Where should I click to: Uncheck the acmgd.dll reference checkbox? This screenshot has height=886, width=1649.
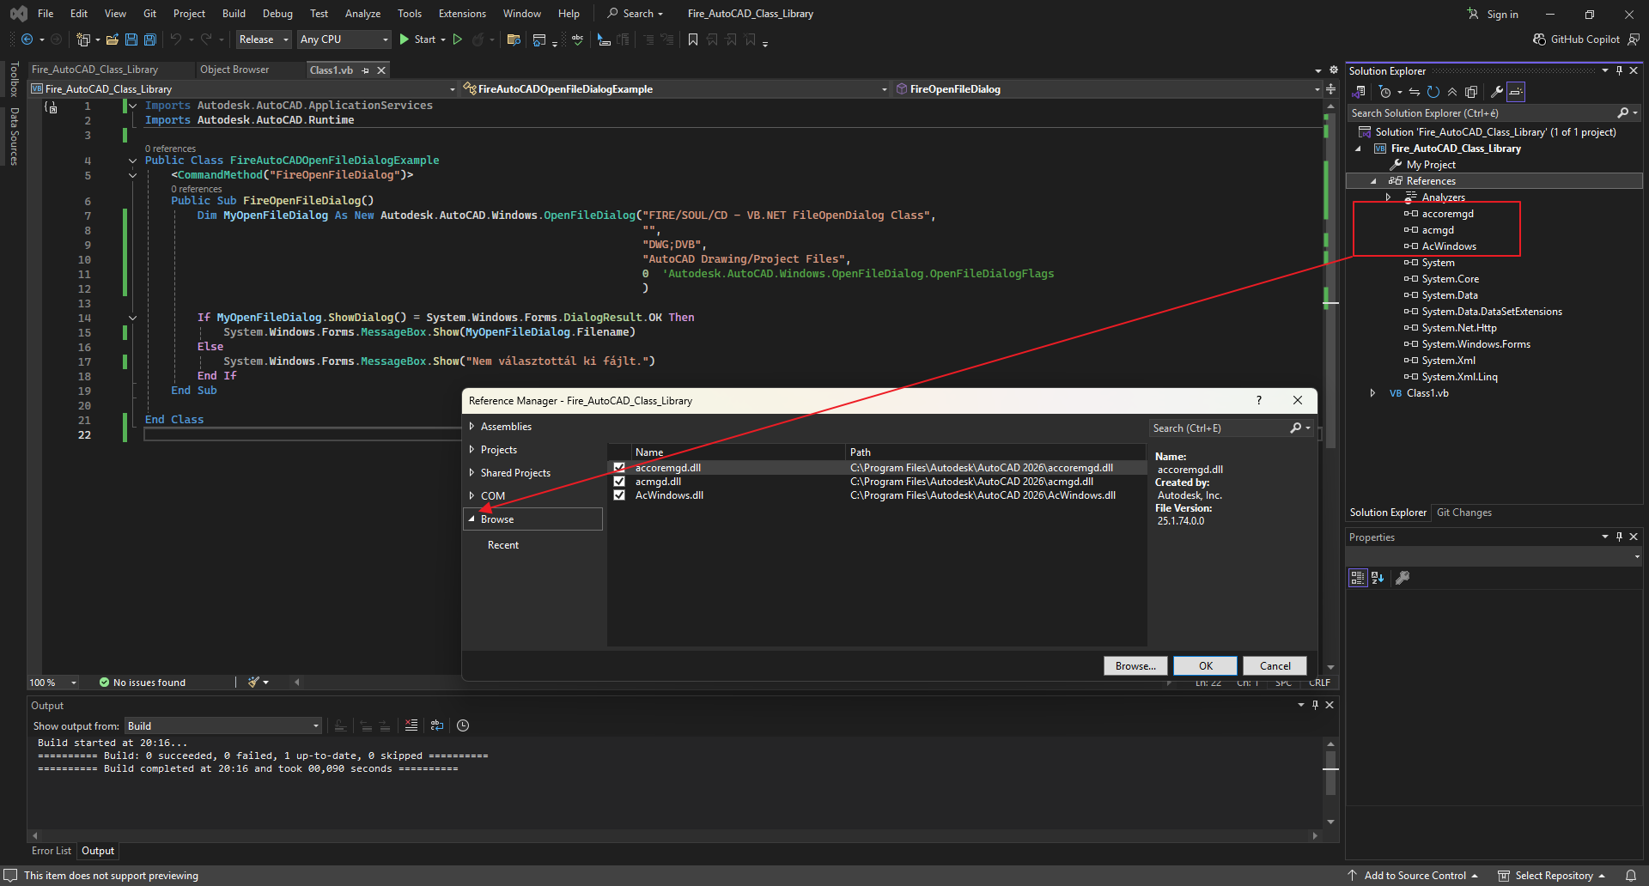point(619,482)
